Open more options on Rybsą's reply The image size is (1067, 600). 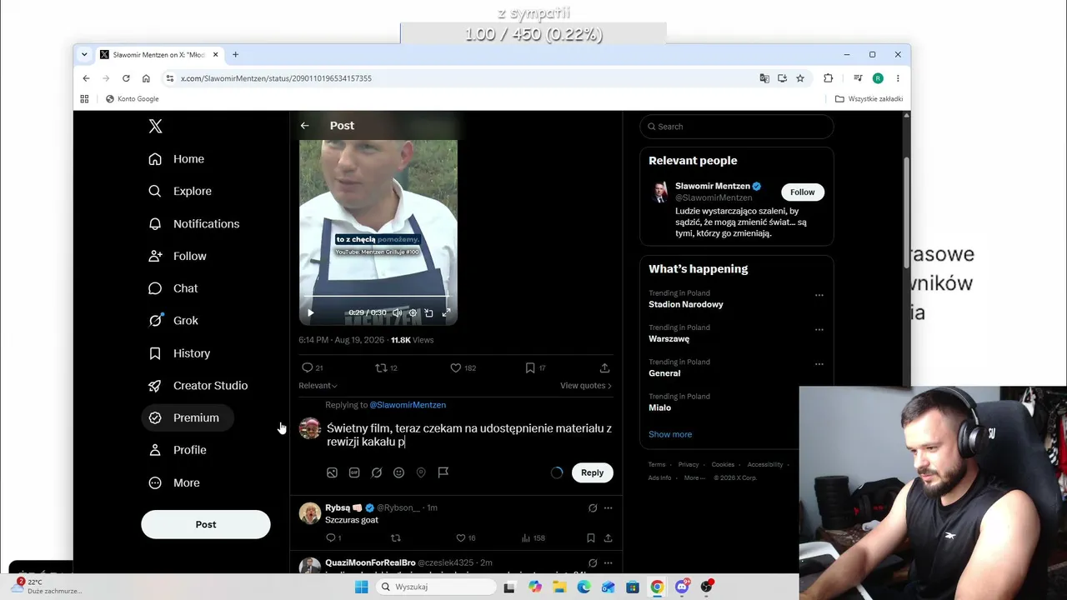tap(608, 507)
